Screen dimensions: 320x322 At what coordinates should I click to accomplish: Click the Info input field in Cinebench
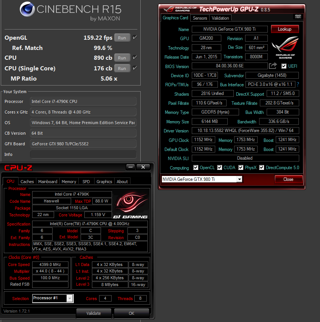(x=83, y=154)
